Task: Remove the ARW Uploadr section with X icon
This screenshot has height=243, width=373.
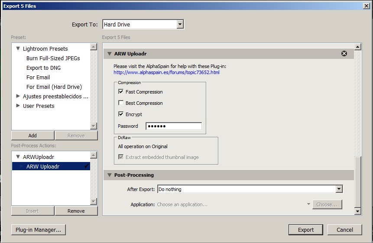Action: [x=344, y=54]
